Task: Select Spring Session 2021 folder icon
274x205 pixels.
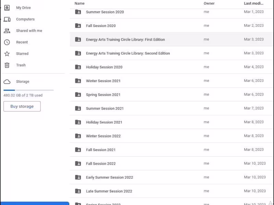Action: click(x=78, y=95)
